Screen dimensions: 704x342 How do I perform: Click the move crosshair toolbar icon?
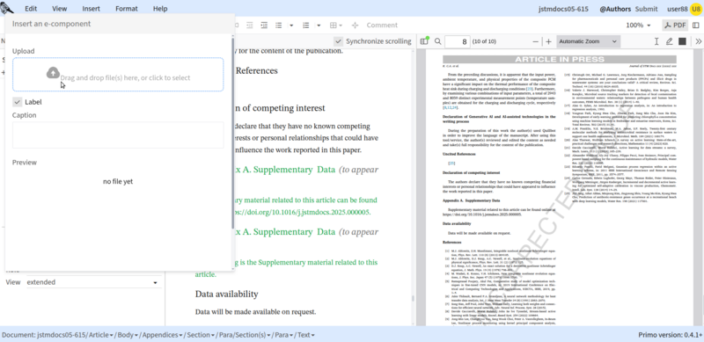pos(355,25)
